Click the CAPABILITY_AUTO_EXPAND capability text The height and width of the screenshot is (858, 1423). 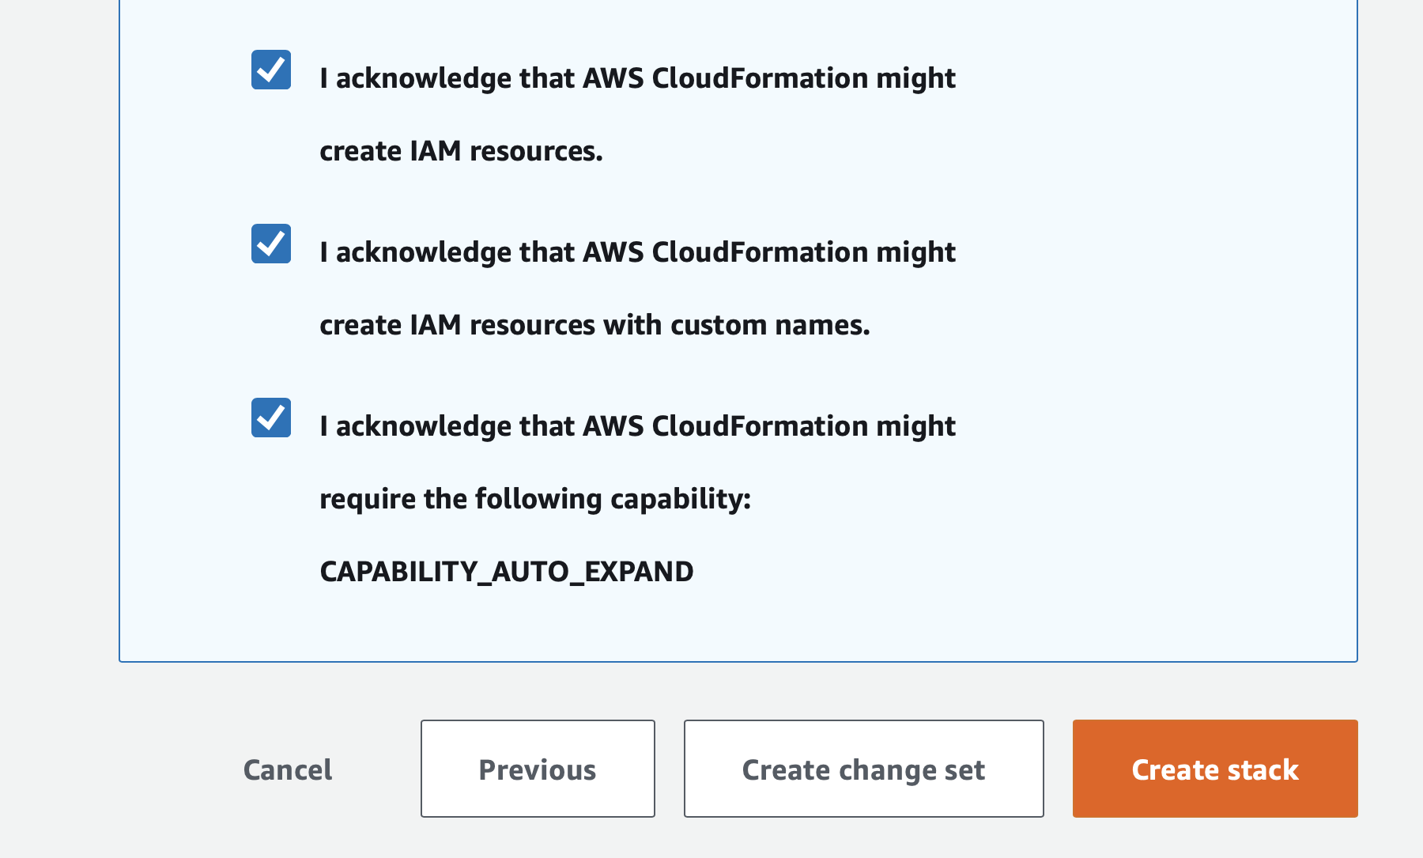pyautogui.click(x=506, y=571)
